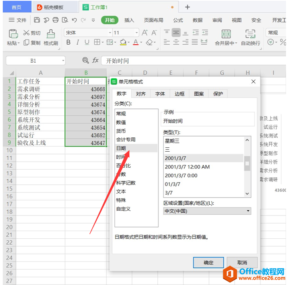
Task: Open the font name 宋体 dropdown
Action: click(110, 33)
